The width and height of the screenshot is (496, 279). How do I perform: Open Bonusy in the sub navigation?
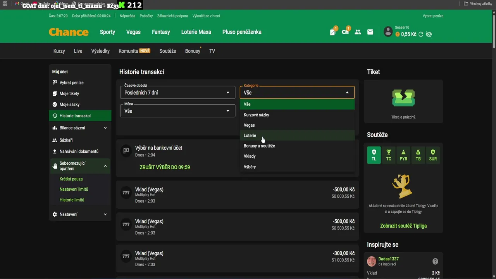[x=193, y=51]
